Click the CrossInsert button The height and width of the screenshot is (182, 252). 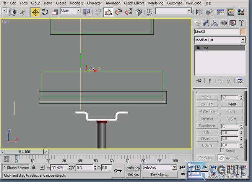tap(207, 126)
